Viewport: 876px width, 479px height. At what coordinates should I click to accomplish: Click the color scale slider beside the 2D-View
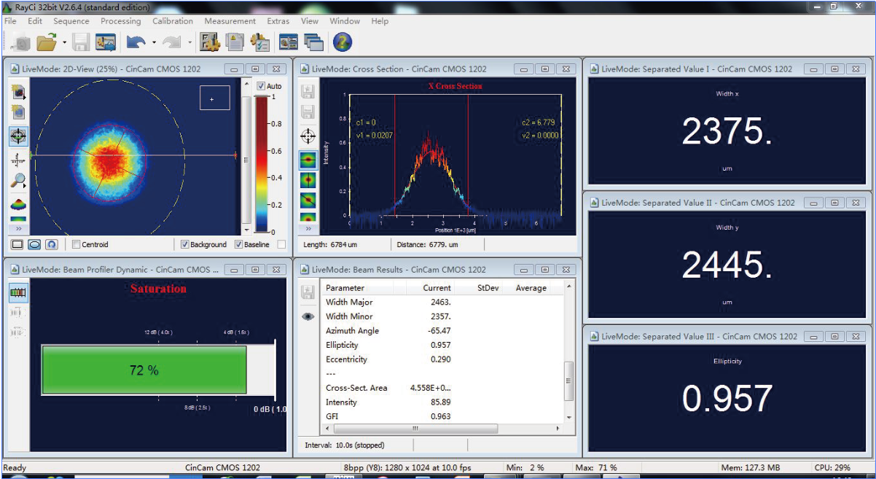click(x=246, y=160)
